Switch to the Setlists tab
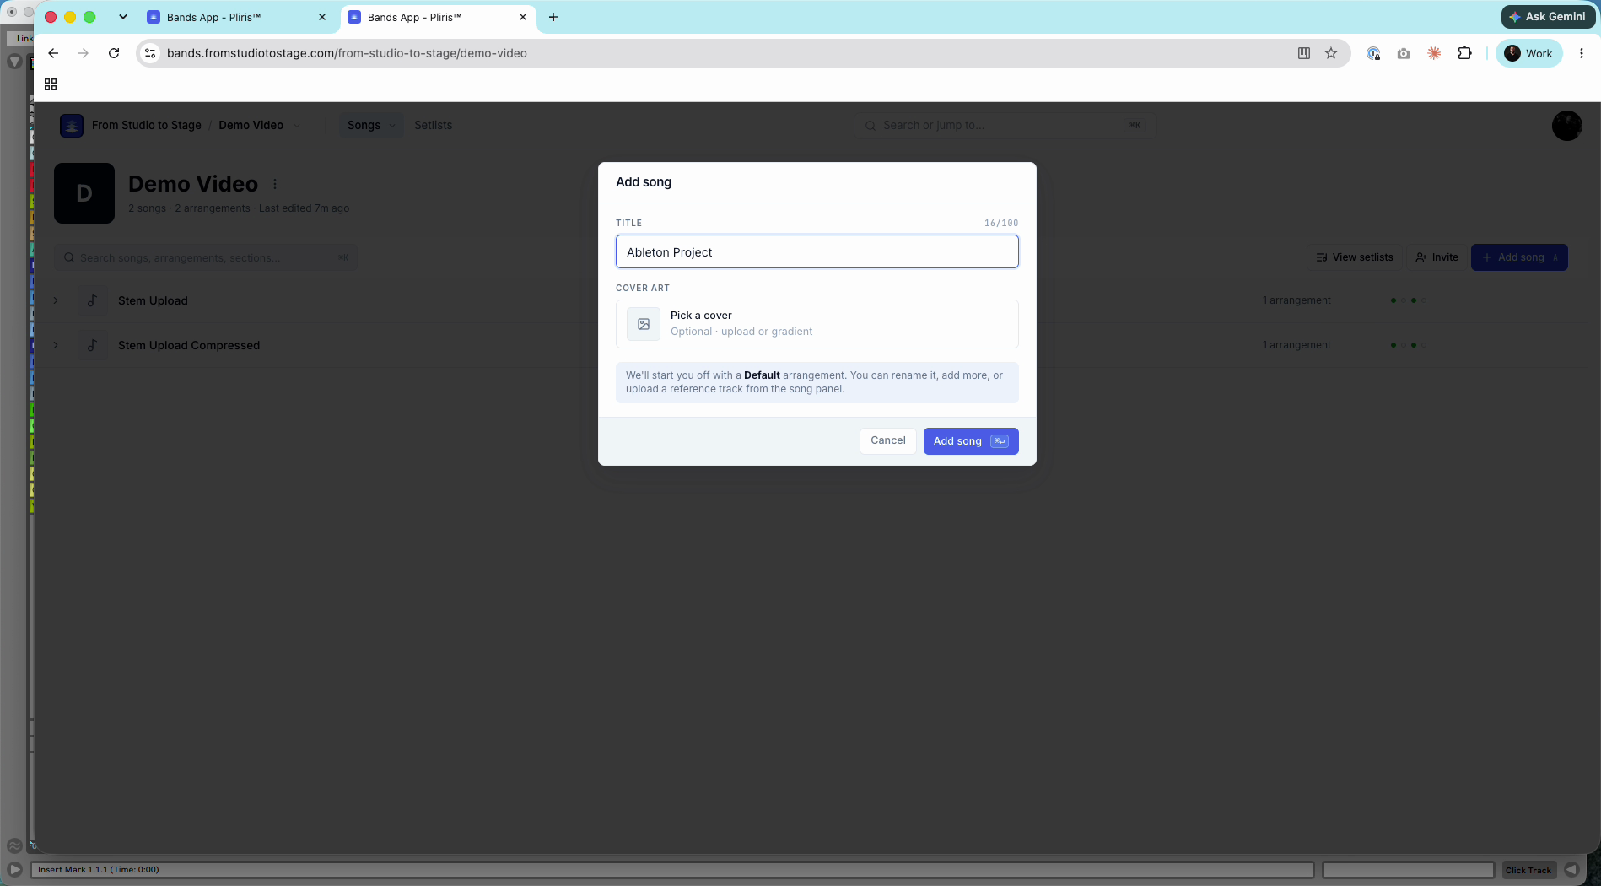Image resolution: width=1601 pixels, height=886 pixels. 433,125
